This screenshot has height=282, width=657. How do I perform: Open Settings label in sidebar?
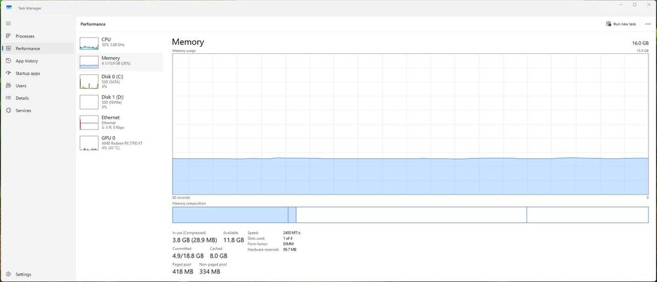24,275
